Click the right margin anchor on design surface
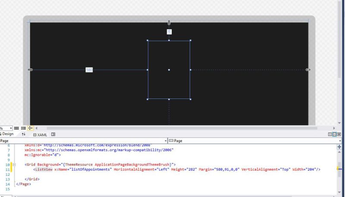The width and height of the screenshot is (345, 197). tap(308, 70)
